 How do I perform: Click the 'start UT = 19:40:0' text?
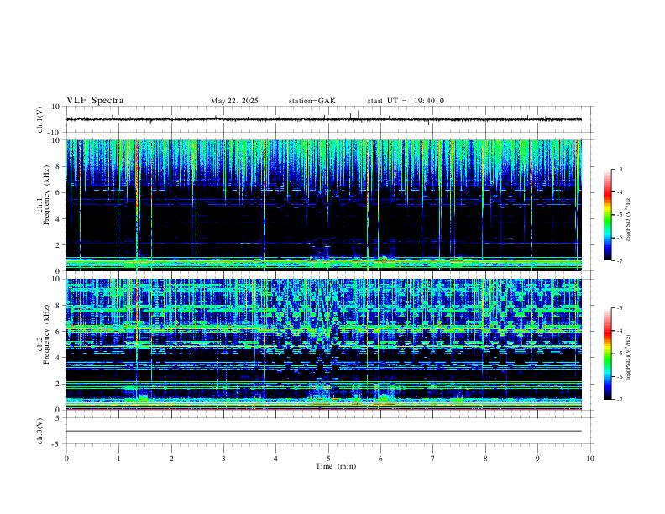[x=406, y=101]
